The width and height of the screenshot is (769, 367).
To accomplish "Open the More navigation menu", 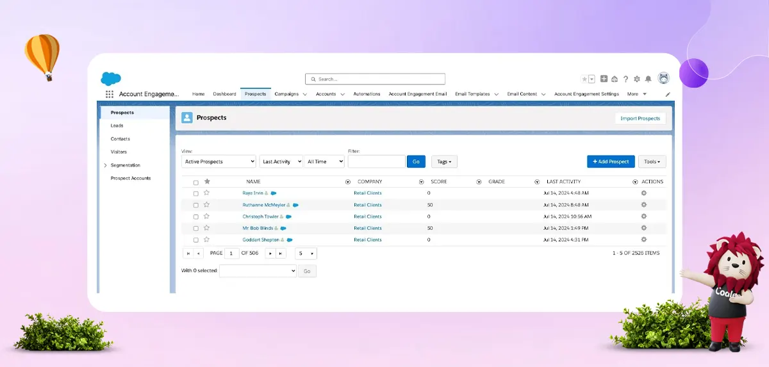I will click(x=637, y=94).
